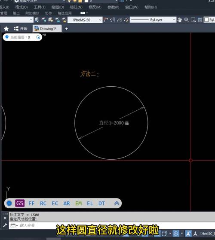Open the 标注(N) Dimension menu
Image resolution: width=215 pixels, height=240 pixels.
(x=76, y=7)
